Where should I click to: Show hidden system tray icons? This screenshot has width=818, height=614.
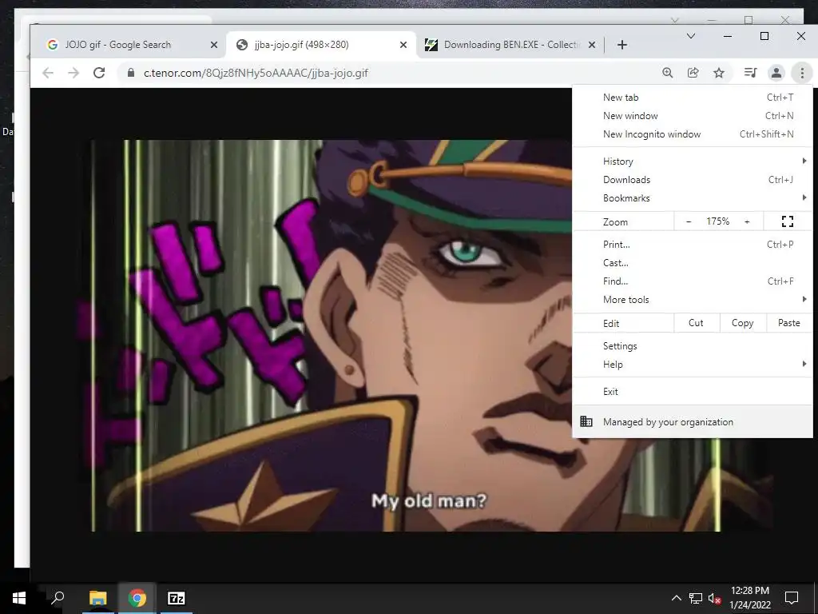point(676,598)
